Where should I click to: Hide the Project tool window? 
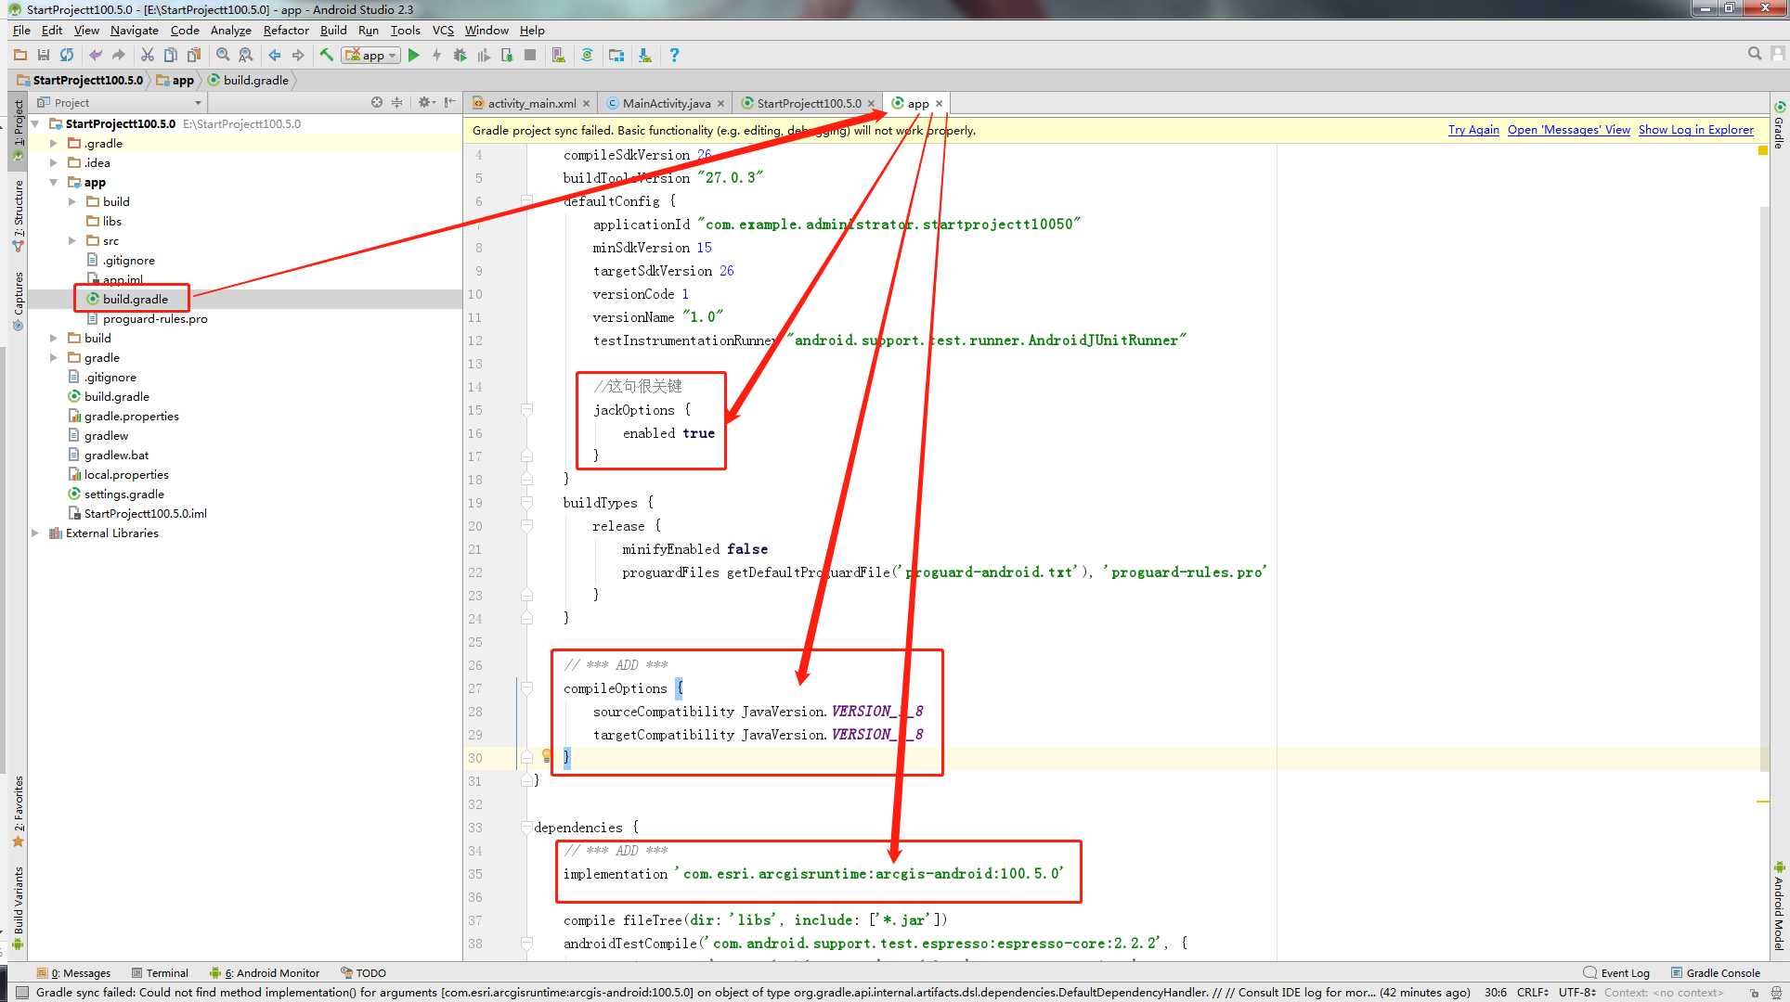coord(449,102)
